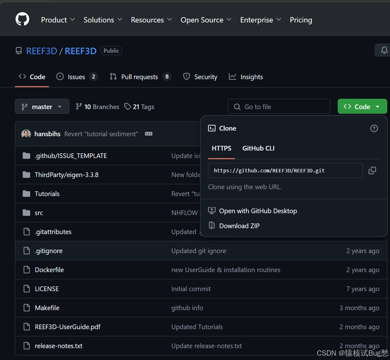Copy the clone URL to clipboard
Image resolution: width=390 pixels, height=360 pixels.
372,170
